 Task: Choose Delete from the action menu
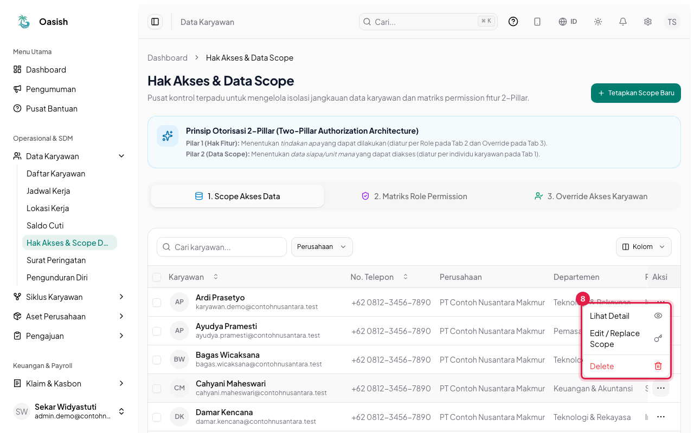[626, 366]
